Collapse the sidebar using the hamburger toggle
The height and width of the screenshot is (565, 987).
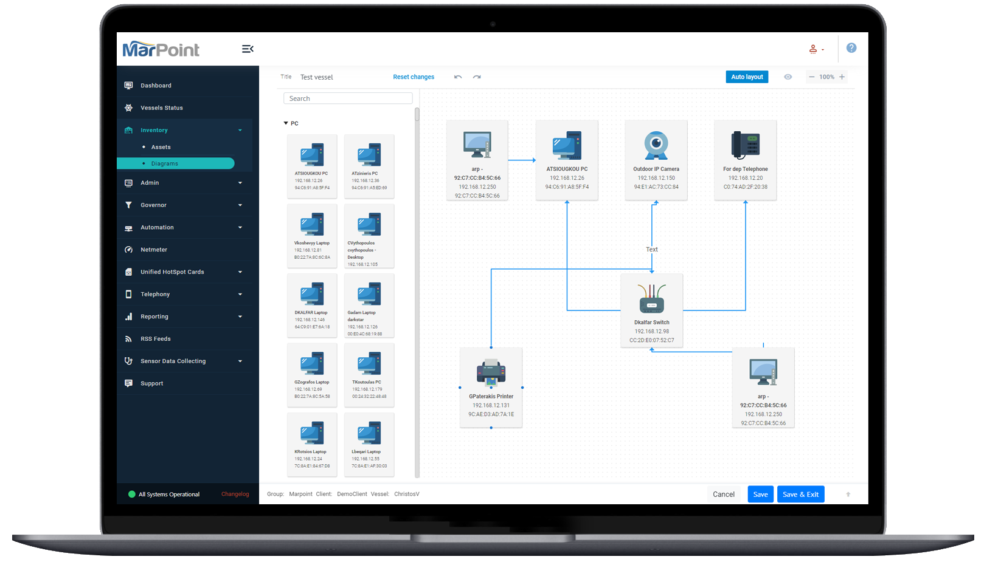point(248,49)
